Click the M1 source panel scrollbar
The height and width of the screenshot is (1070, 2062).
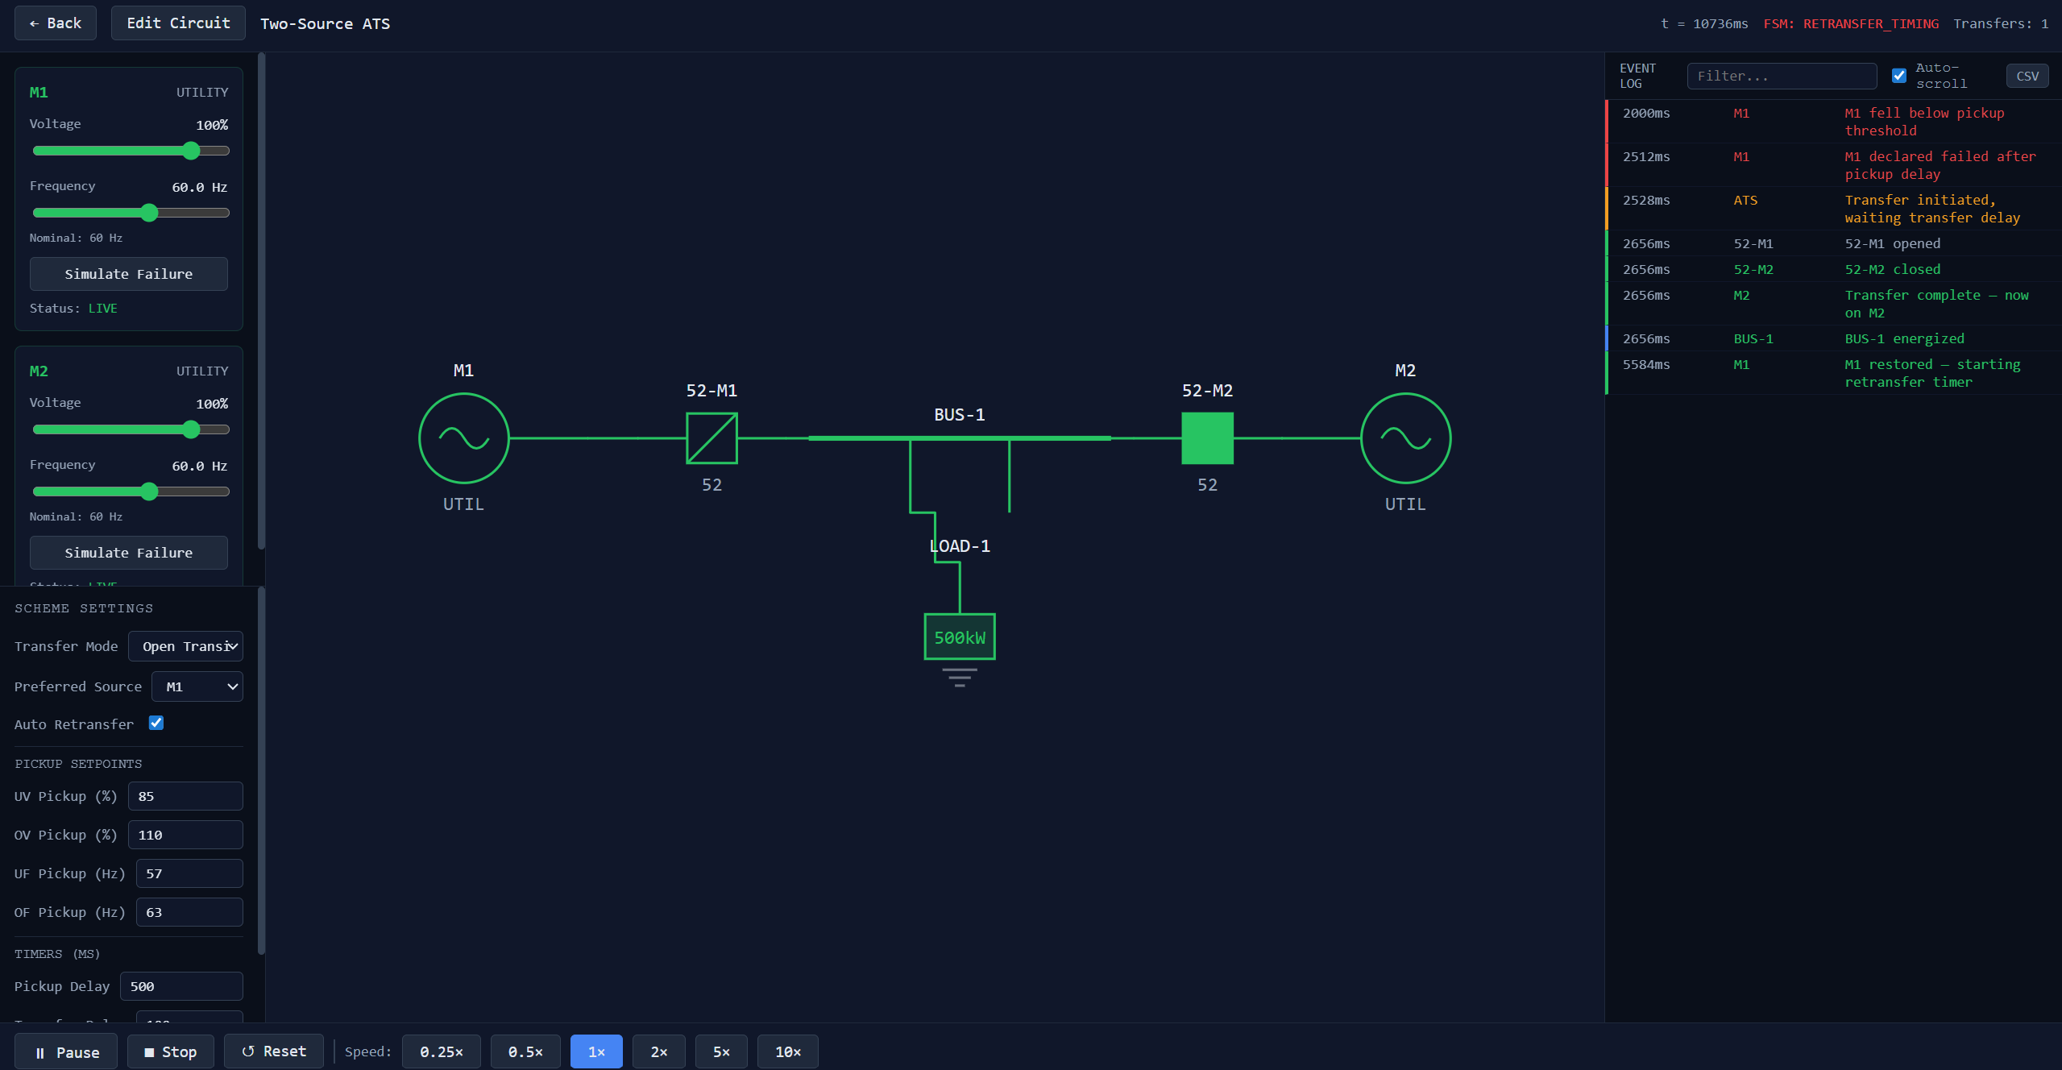pyautogui.click(x=261, y=301)
